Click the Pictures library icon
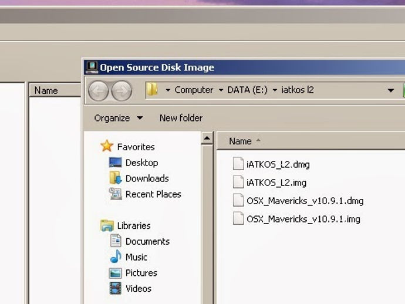Screen dimensions: 405x304 115,273
